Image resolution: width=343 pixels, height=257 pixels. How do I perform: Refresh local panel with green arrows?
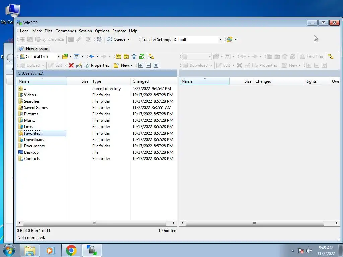[x=142, y=56]
